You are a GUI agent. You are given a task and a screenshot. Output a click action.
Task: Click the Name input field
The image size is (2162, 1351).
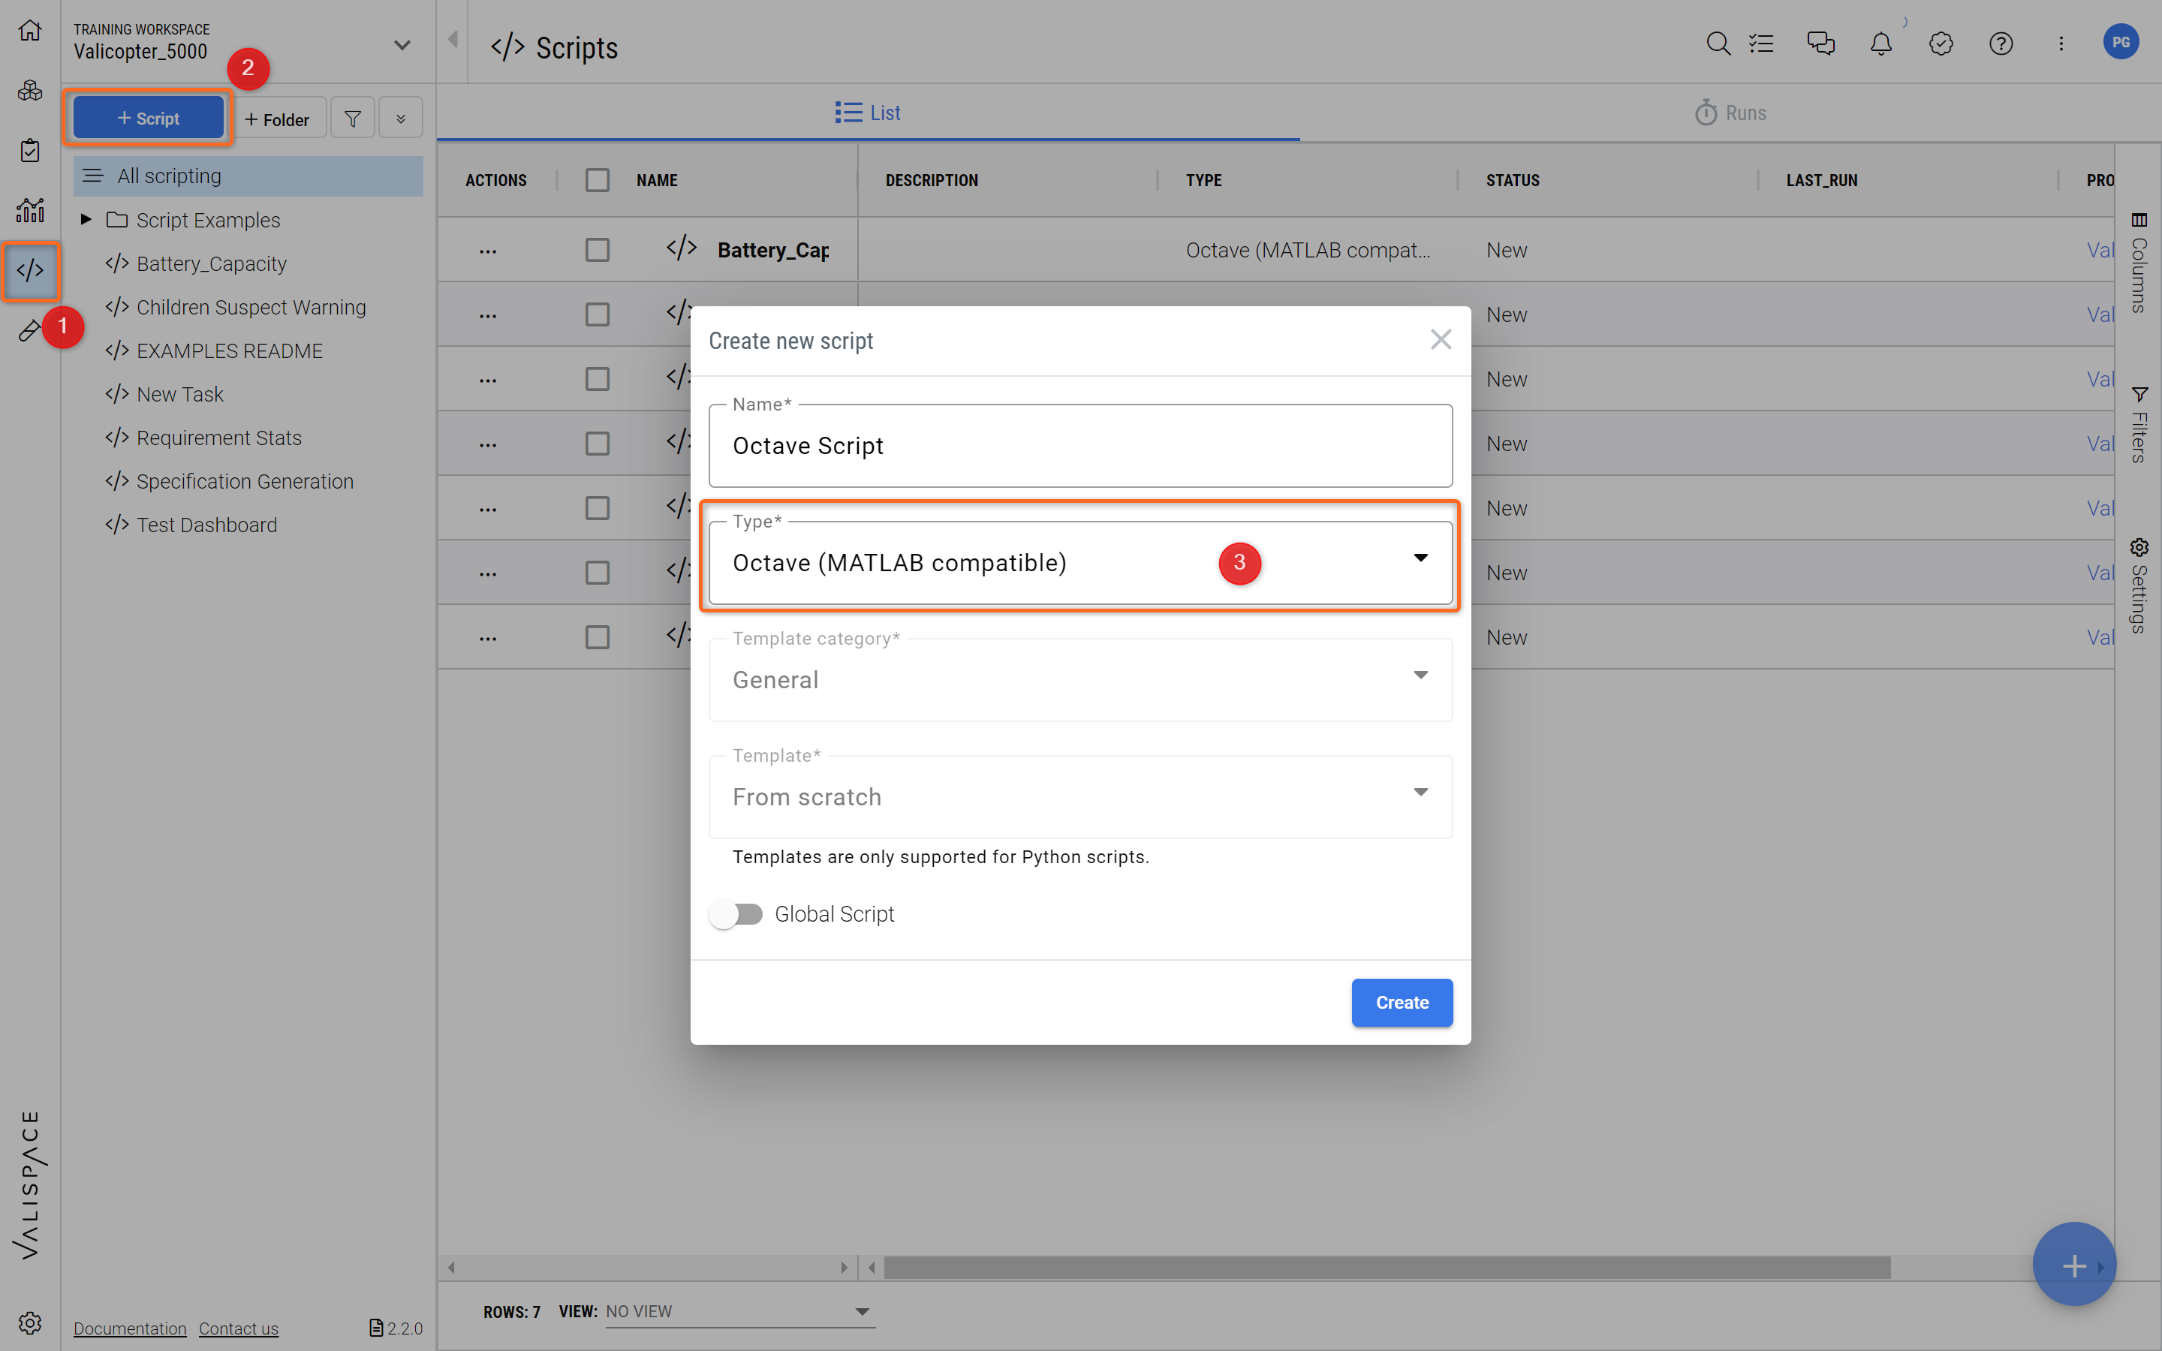[x=1080, y=445]
